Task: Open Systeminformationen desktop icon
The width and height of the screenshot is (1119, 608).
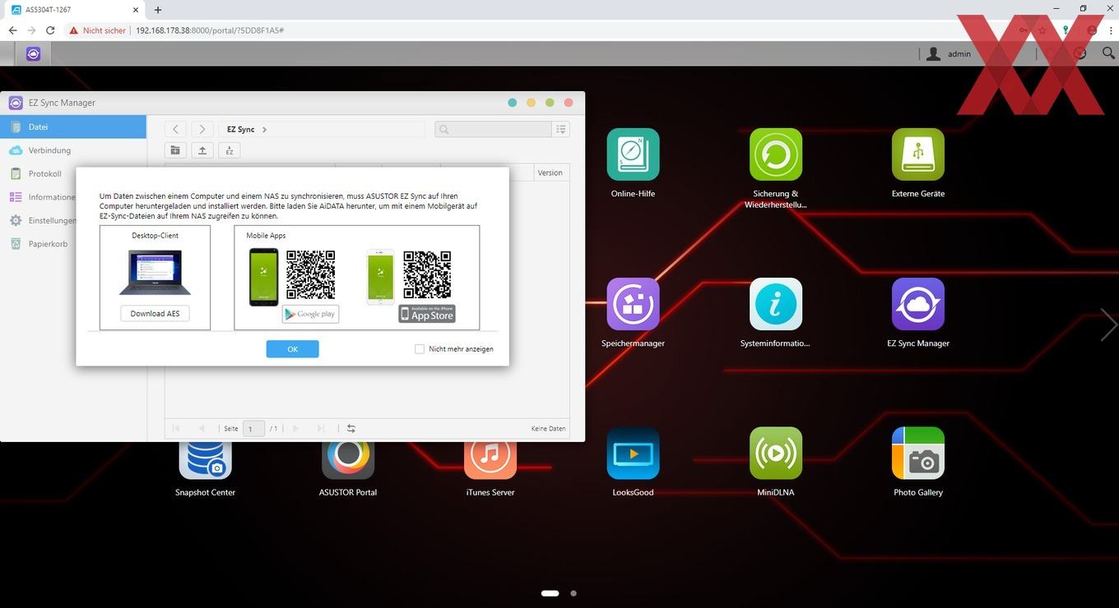Action: pos(775,304)
